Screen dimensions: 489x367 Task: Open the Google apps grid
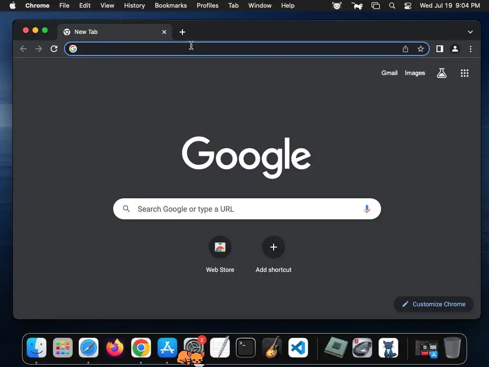pos(464,73)
